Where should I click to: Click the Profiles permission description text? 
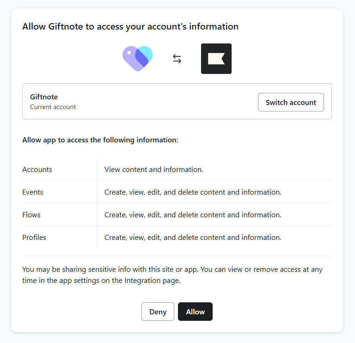(x=193, y=237)
